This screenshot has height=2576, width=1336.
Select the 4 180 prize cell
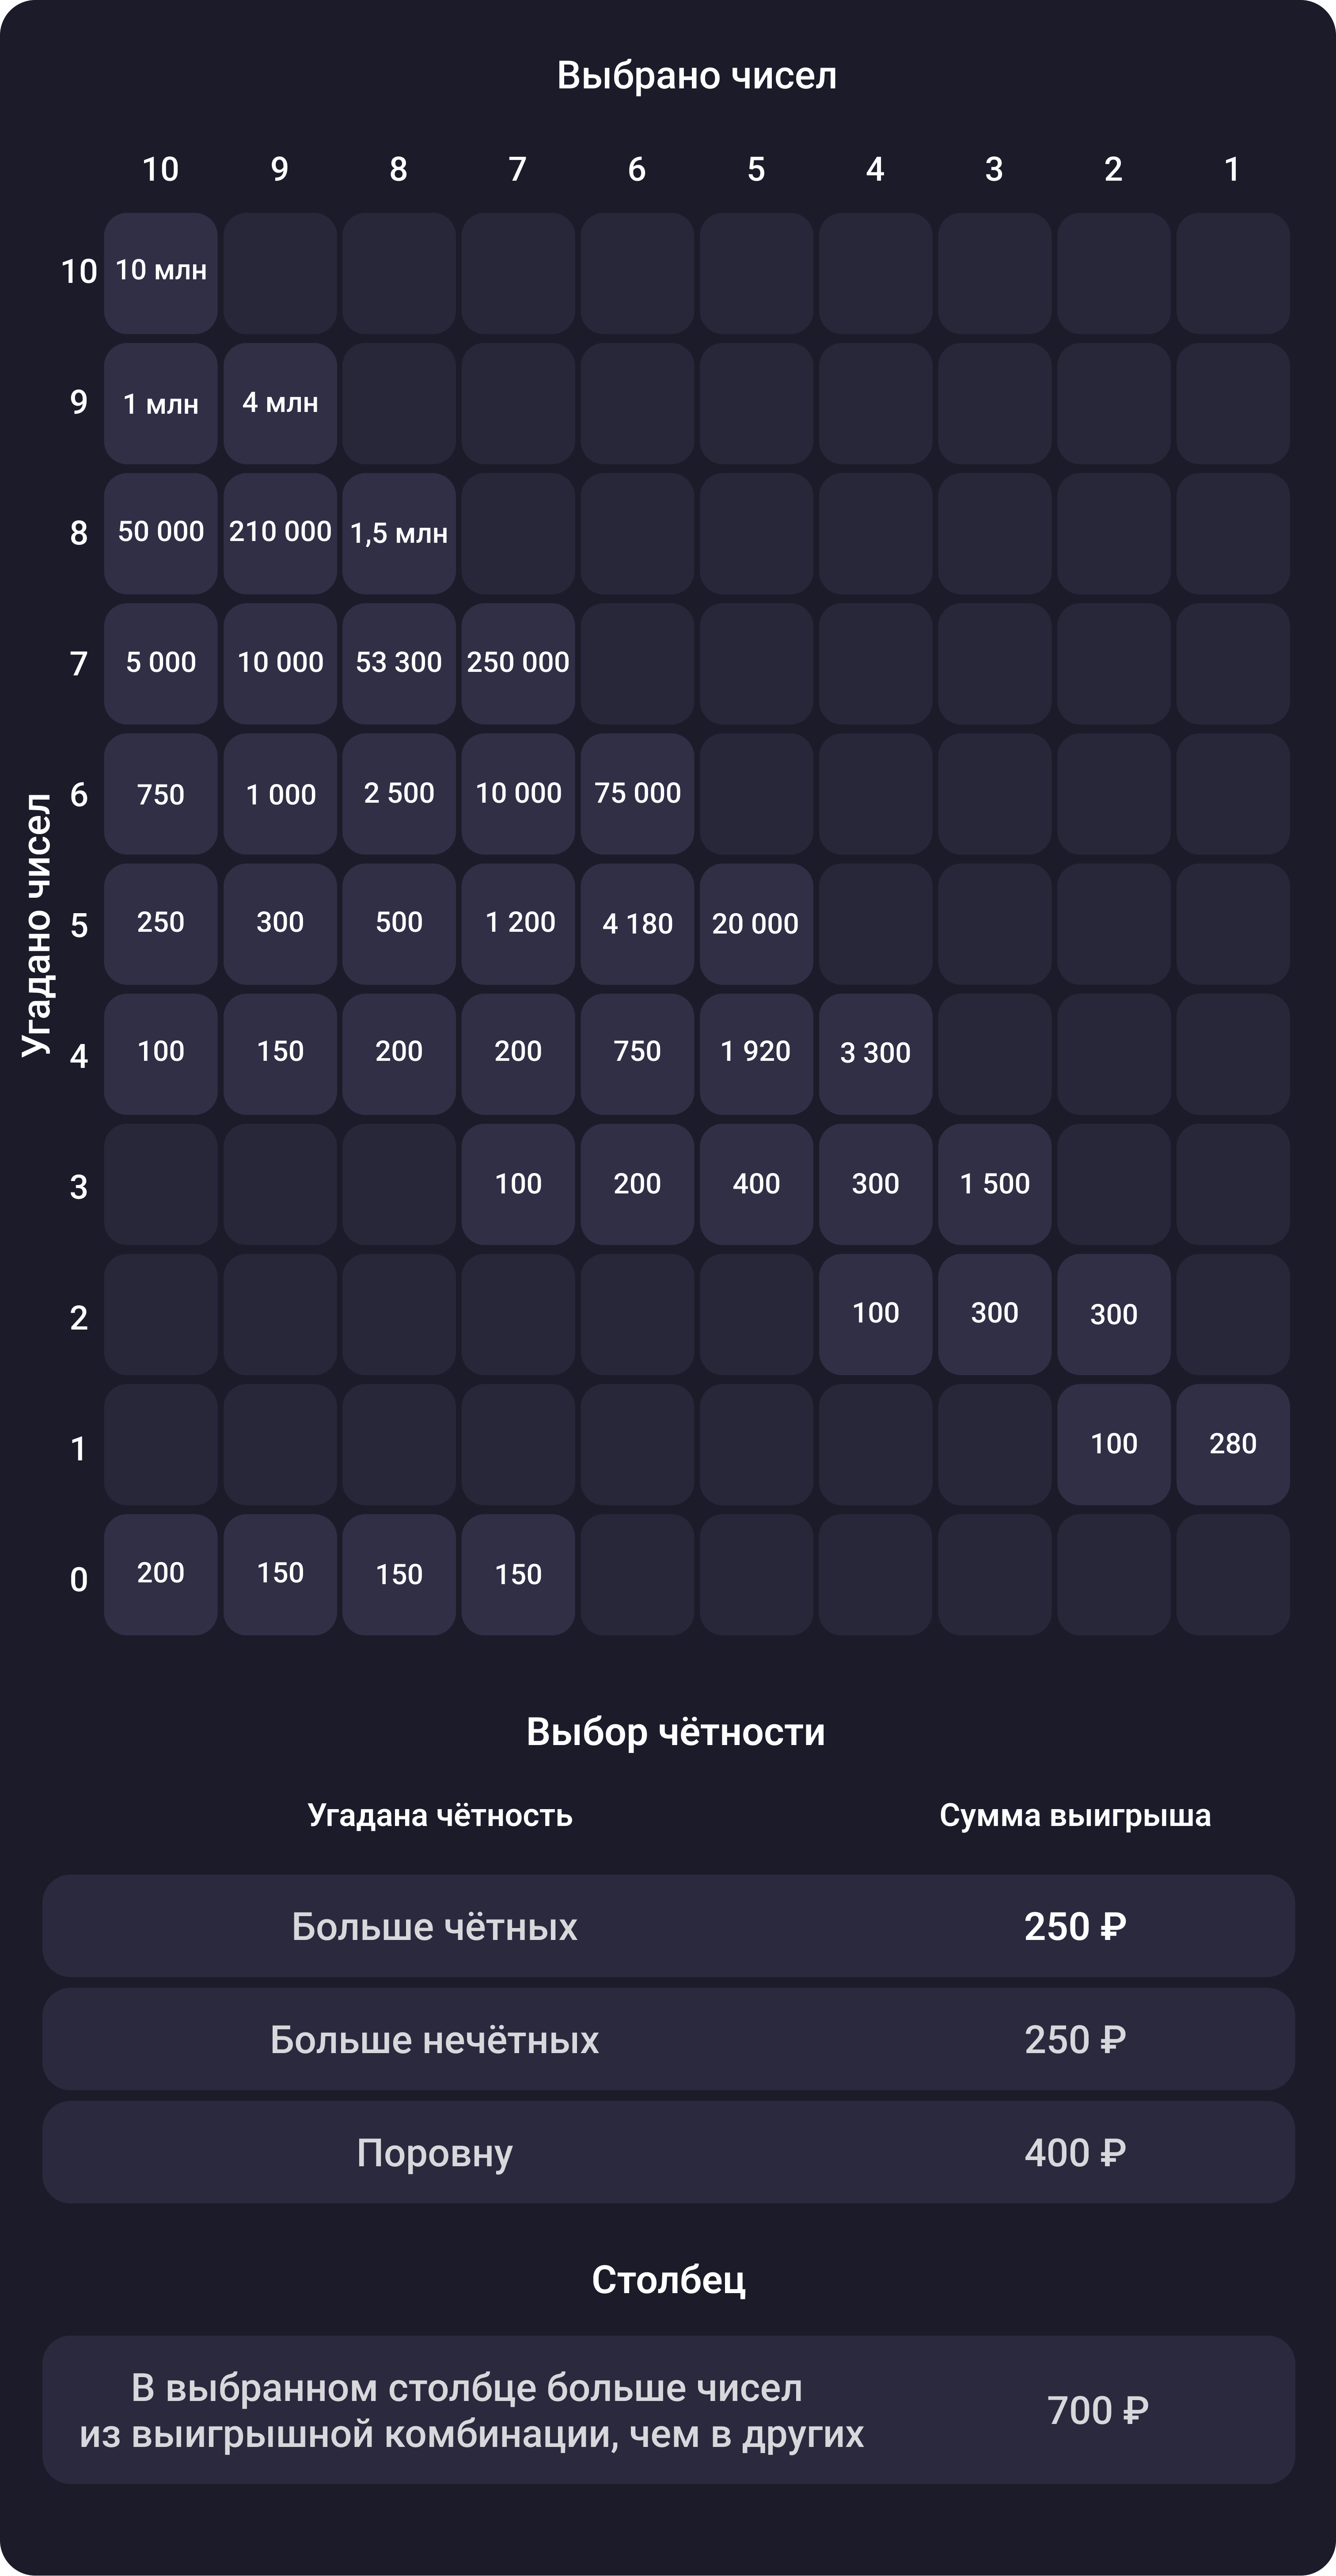point(638,924)
